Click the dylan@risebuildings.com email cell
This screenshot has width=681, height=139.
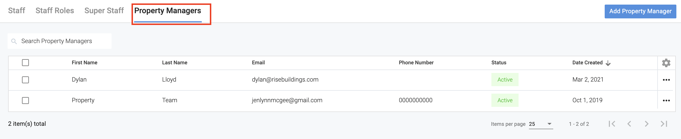[285, 80]
